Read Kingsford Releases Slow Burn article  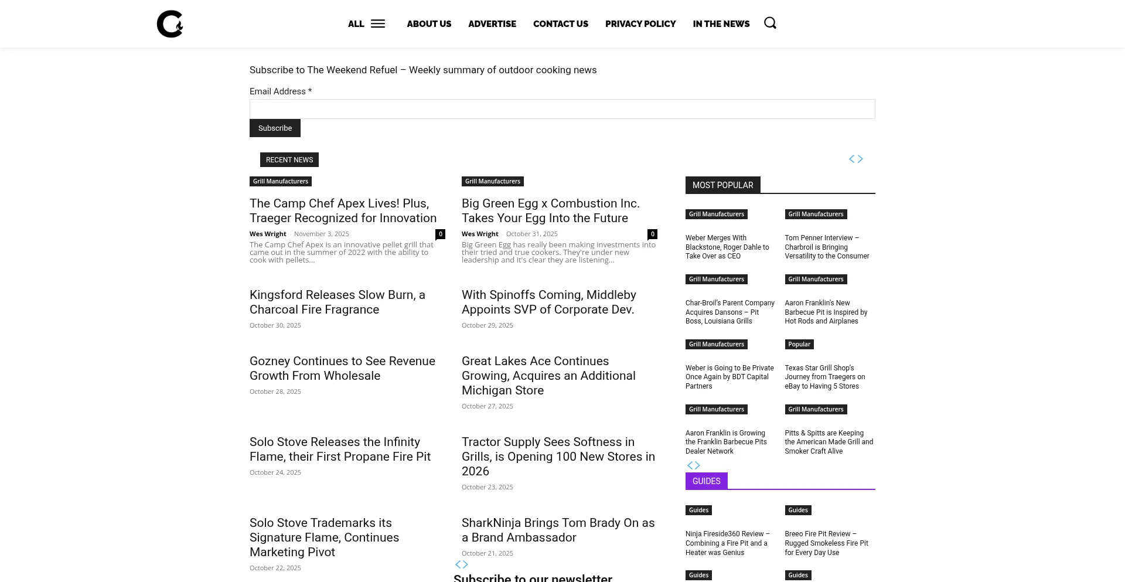337,302
